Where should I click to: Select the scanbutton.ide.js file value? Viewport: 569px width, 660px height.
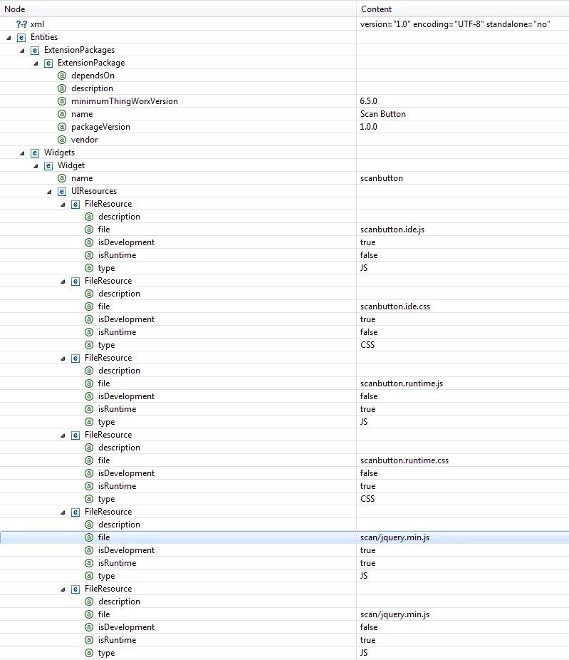point(392,230)
